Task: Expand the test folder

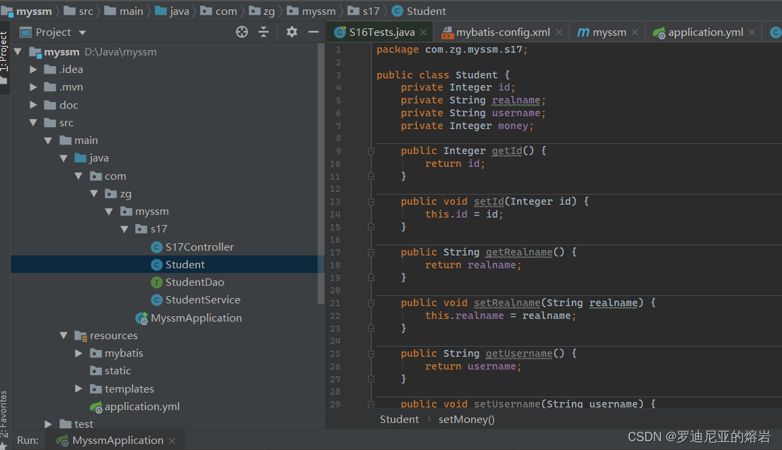Action: point(49,424)
